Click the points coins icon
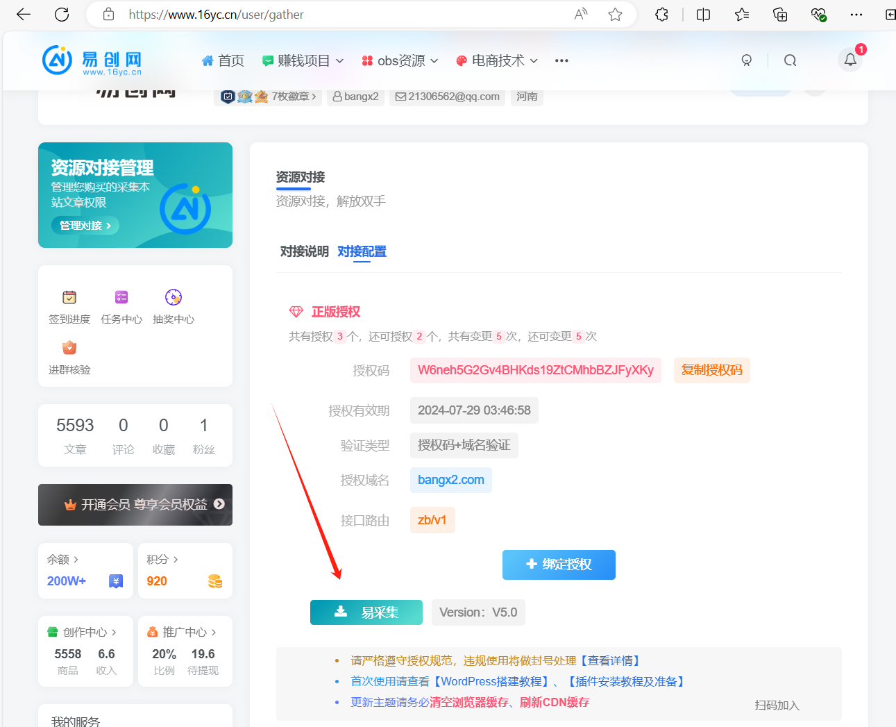Screen dimensions: 896x727 click(215, 581)
